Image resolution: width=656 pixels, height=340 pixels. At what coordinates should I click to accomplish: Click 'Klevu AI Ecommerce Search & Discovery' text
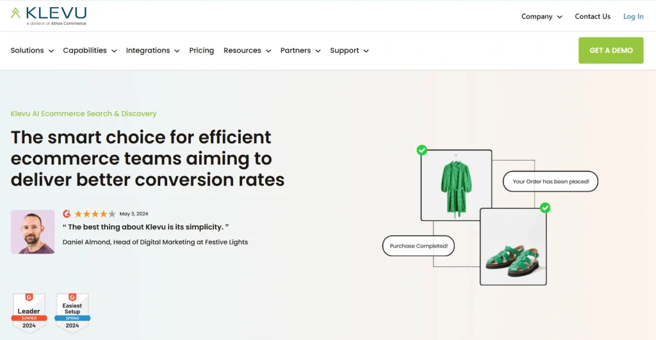(83, 113)
